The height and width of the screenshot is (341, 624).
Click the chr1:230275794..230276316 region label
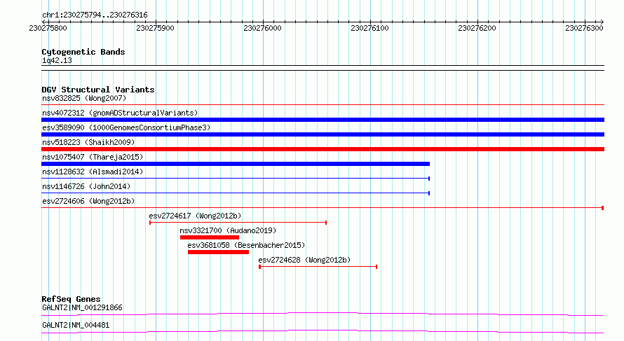(x=95, y=15)
